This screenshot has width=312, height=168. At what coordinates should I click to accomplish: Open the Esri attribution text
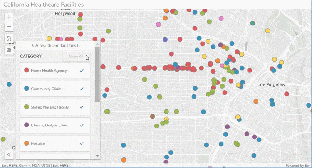coord(35,166)
